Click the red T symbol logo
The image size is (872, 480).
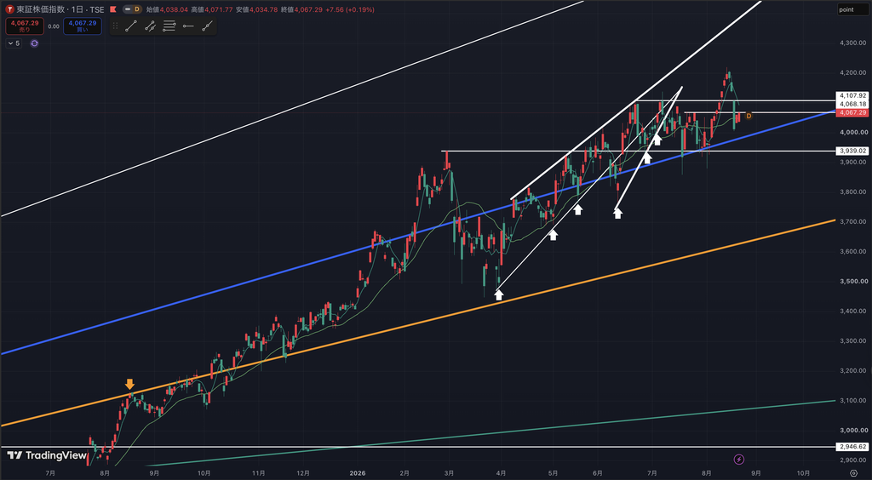9,9
